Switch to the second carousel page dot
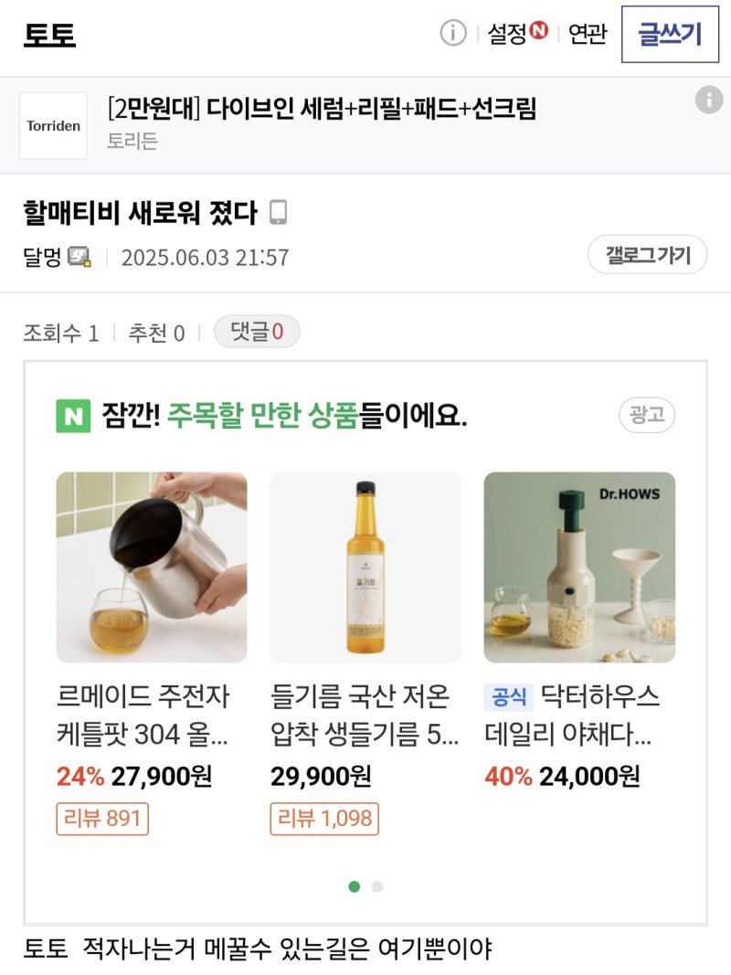The height and width of the screenshot is (975, 731). (x=377, y=886)
